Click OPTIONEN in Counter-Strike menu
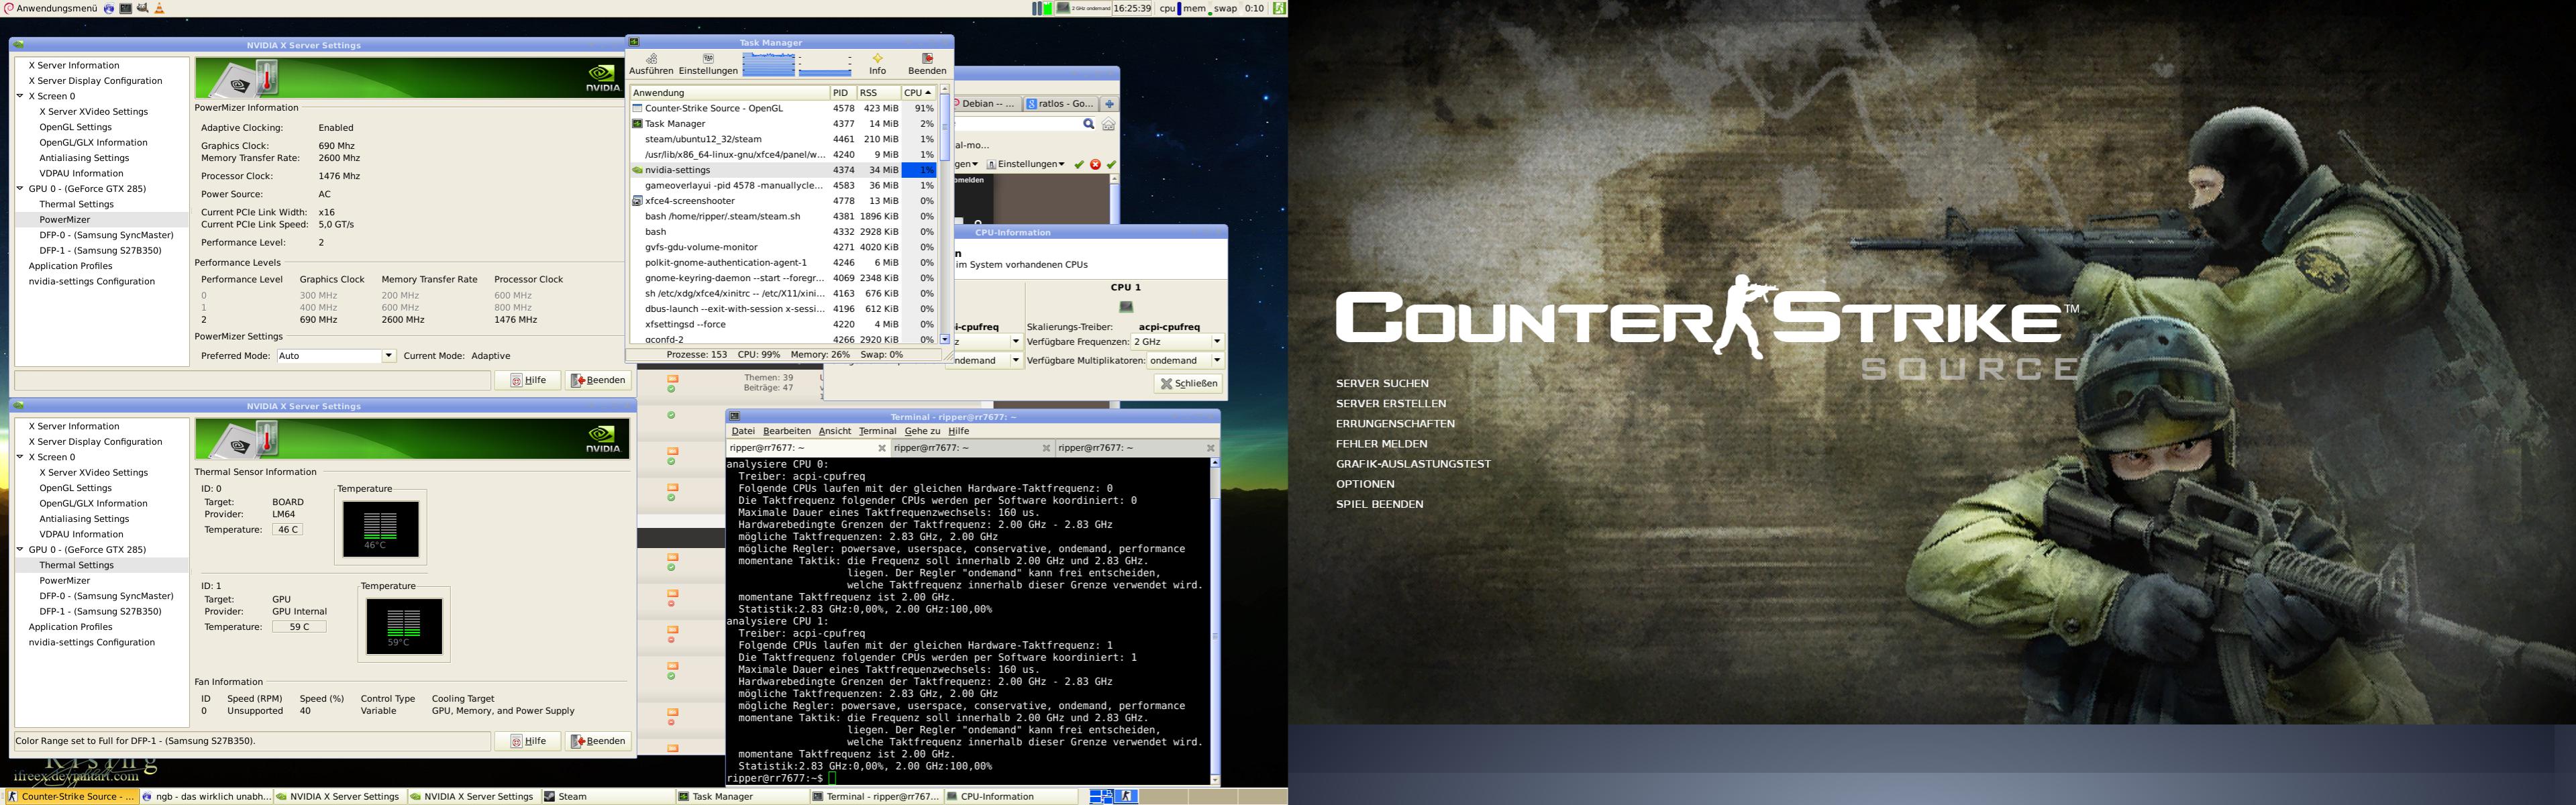Viewport: 2576px width, 805px height. [1365, 484]
